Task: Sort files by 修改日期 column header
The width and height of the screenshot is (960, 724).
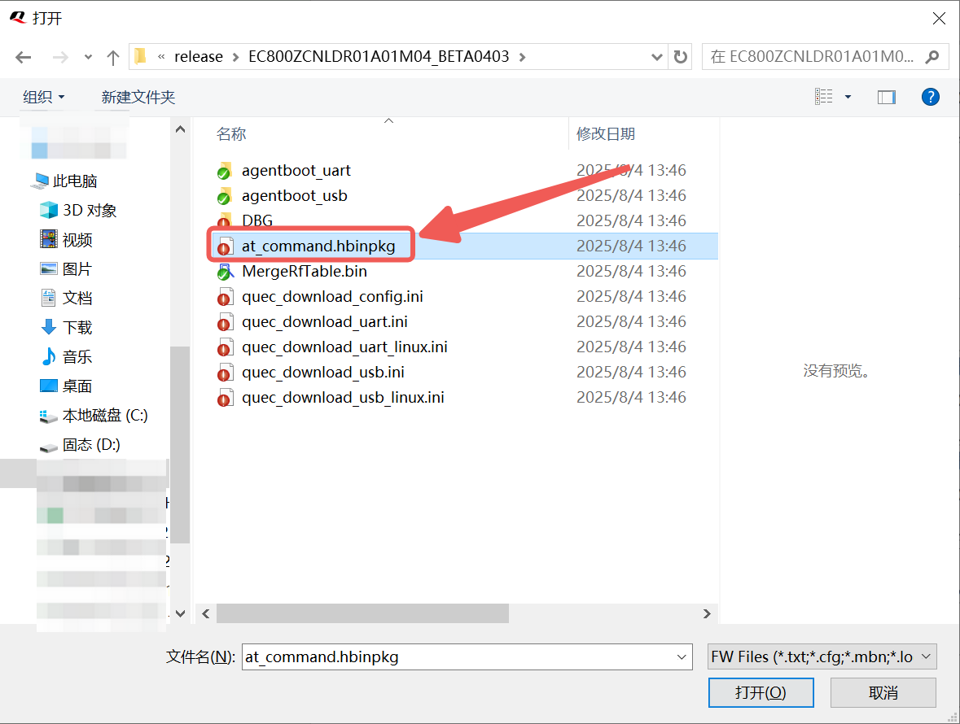Action: (x=606, y=133)
